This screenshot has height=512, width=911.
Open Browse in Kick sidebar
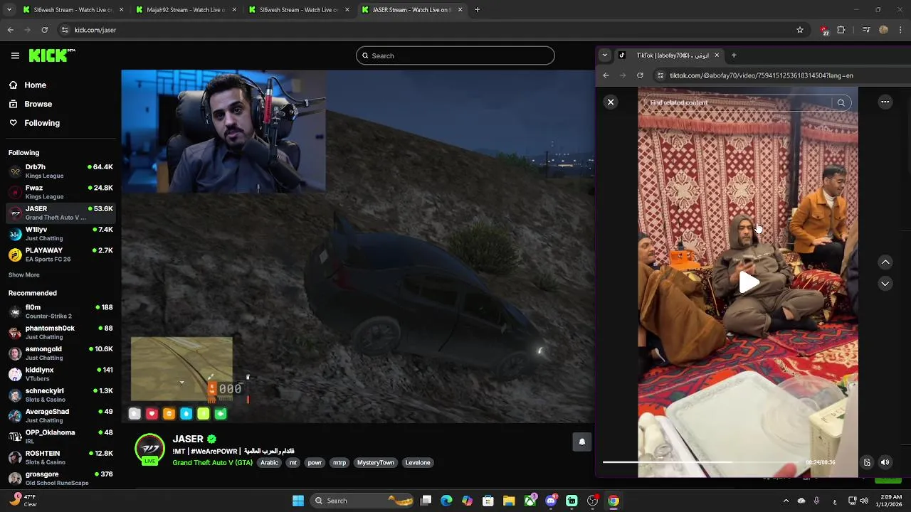38,104
